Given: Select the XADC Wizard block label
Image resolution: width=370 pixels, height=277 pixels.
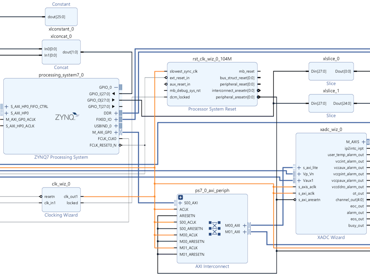Looking at the screenshot, I should coord(331,238).
